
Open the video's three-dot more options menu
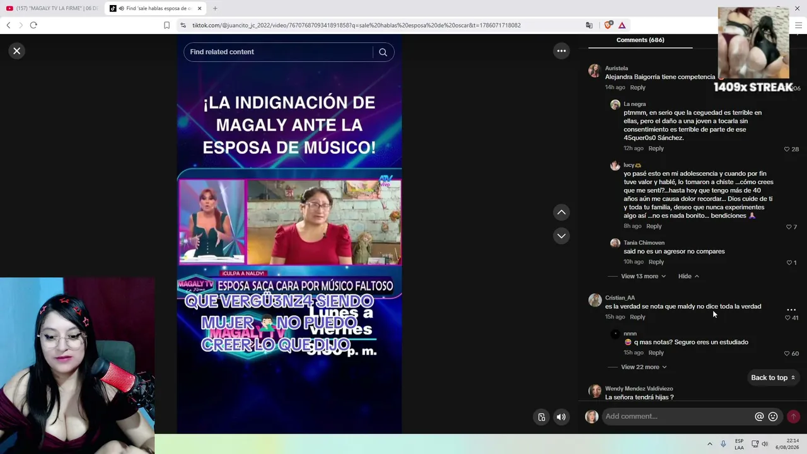click(561, 51)
